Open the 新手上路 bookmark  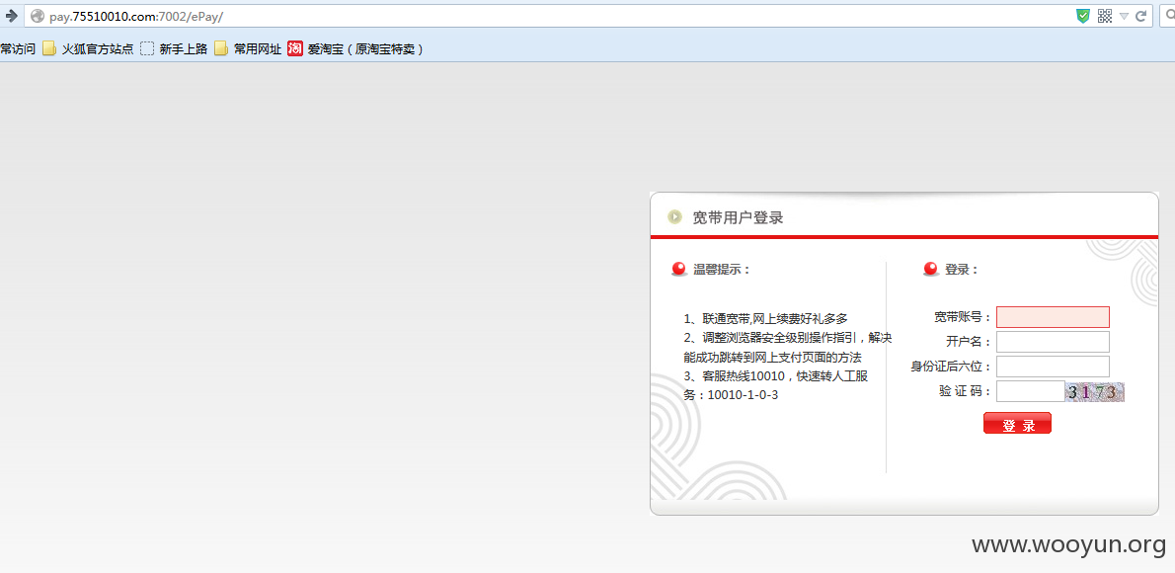pos(174,48)
